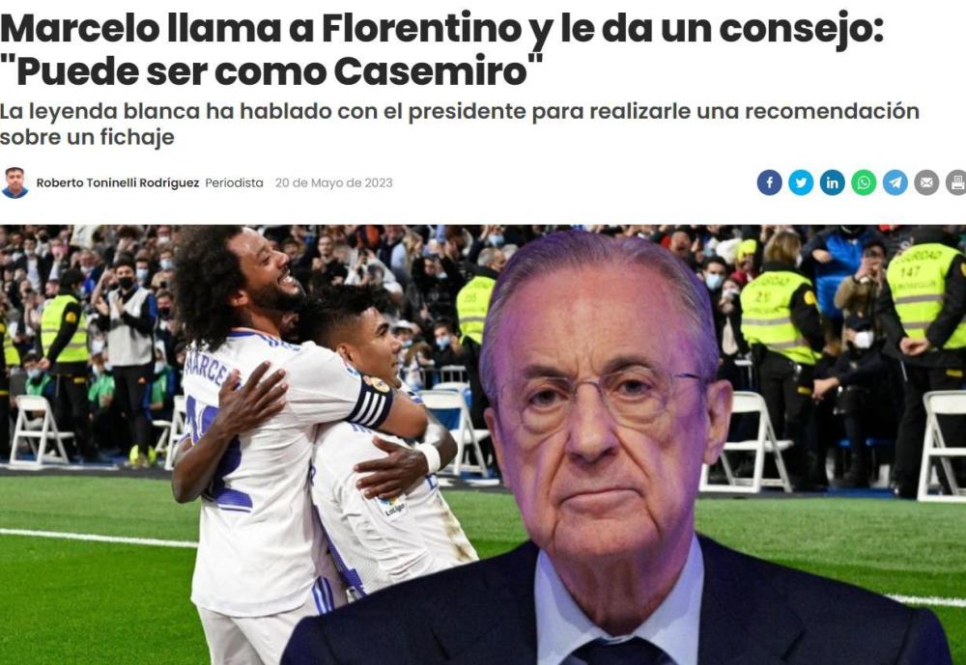
Task: Click the LaLiga badge on the jersey
Action: tap(392, 508)
